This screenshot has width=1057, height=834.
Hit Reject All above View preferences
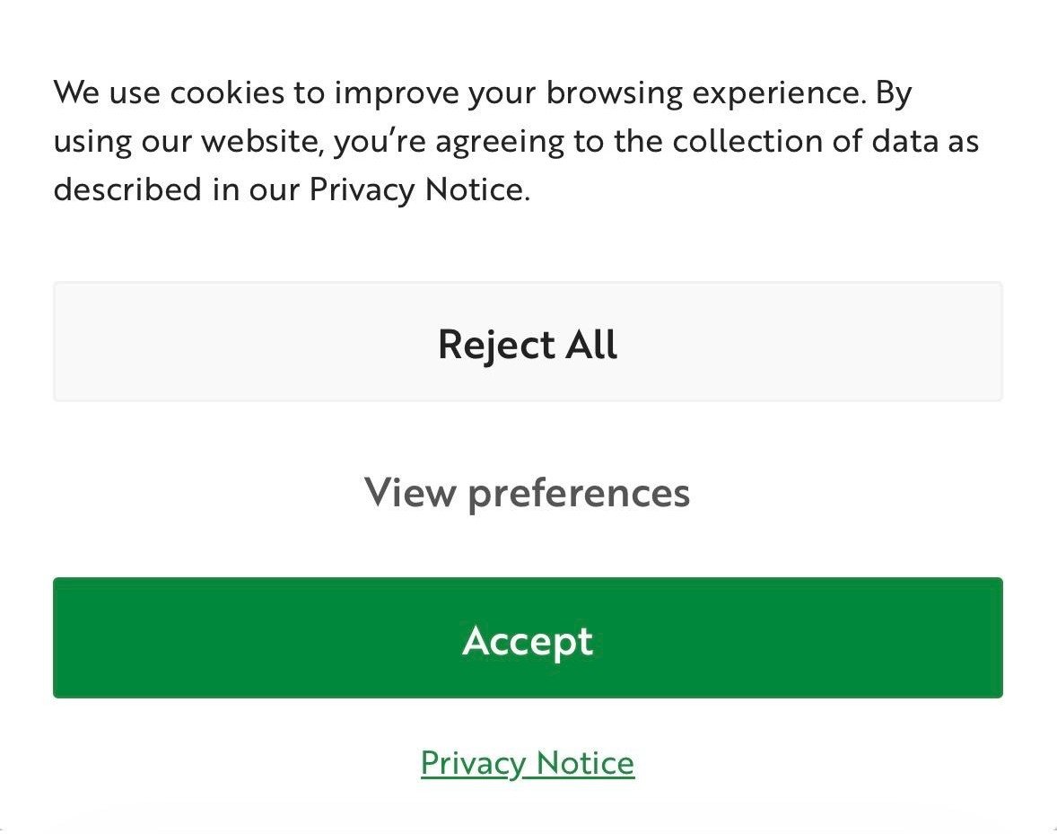click(x=528, y=342)
